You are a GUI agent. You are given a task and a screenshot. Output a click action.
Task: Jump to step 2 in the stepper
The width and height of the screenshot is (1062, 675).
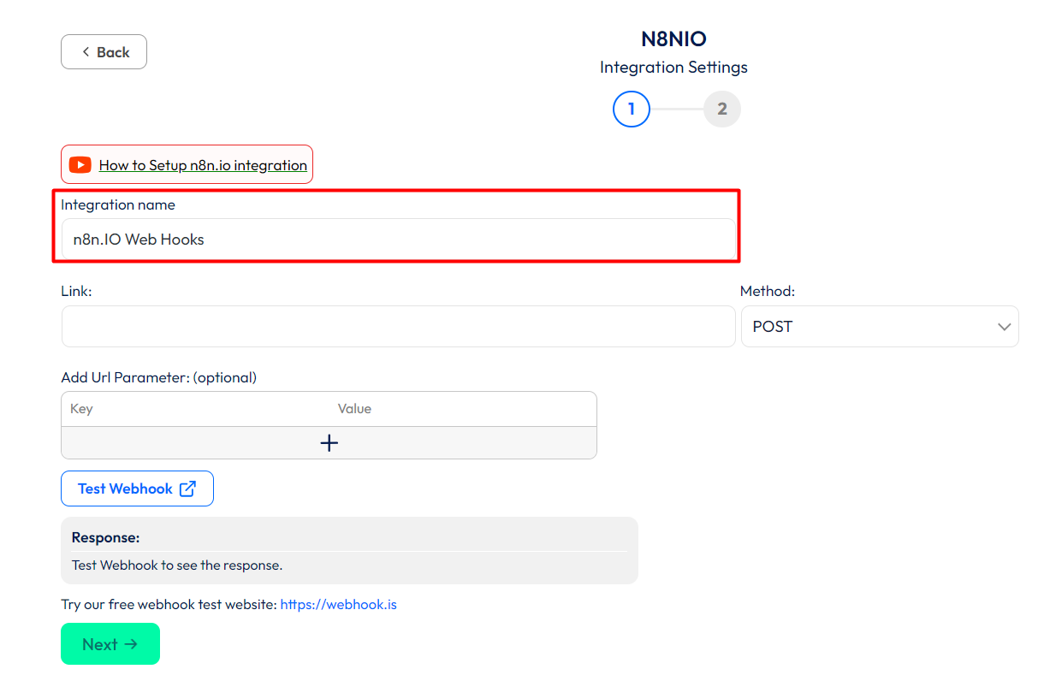click(x=721, y=110)
